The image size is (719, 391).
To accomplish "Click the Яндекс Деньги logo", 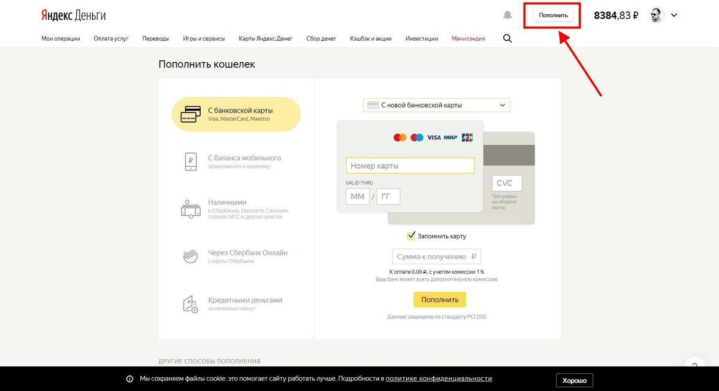I will coord(73,16).
